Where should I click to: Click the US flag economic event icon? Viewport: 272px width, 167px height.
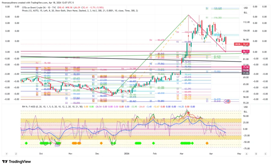click(x=228, y=101)
